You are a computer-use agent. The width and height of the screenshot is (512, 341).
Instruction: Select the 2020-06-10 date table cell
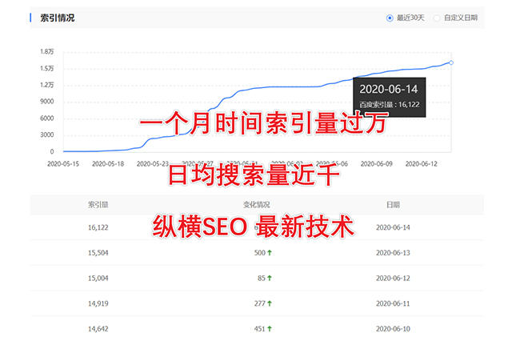pos(392,328)
